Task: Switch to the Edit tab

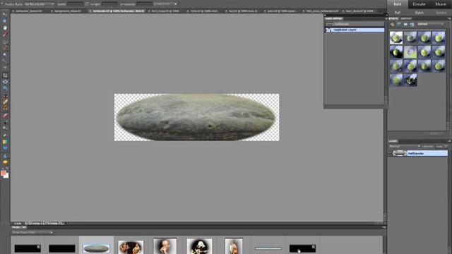Action: point(397,4)
